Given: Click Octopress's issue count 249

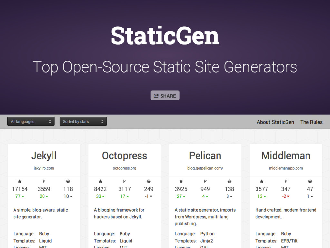Looking at the screenshot, I should 149,189.
